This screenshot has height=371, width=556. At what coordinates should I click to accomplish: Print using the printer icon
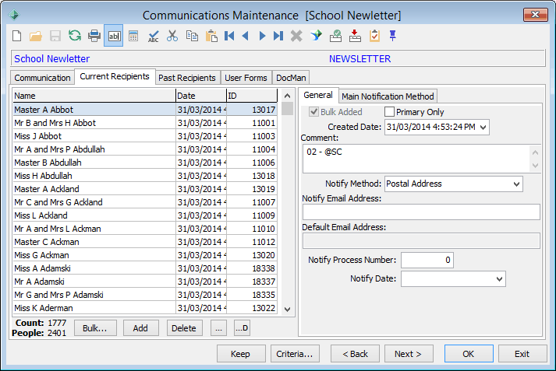coord(94,36)
